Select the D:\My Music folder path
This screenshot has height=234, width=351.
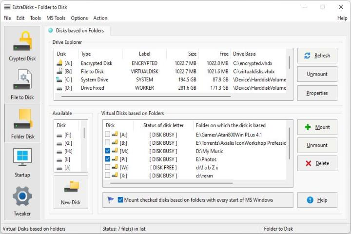[x=209, y=151]
